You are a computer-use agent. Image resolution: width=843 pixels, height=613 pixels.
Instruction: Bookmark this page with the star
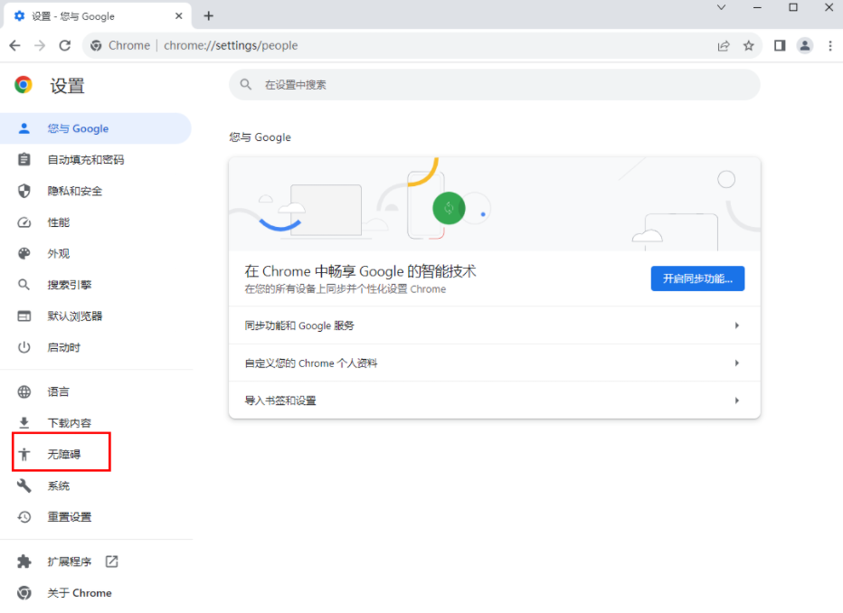[748, 46]
